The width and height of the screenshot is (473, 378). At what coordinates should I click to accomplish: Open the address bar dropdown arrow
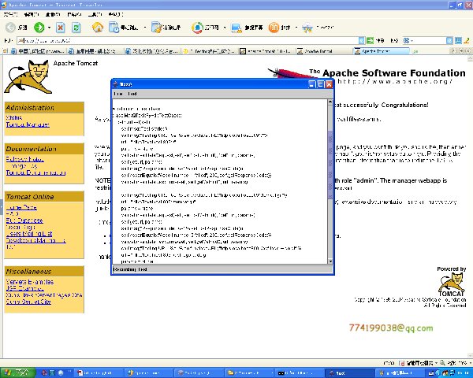click(x=361, y=40)
